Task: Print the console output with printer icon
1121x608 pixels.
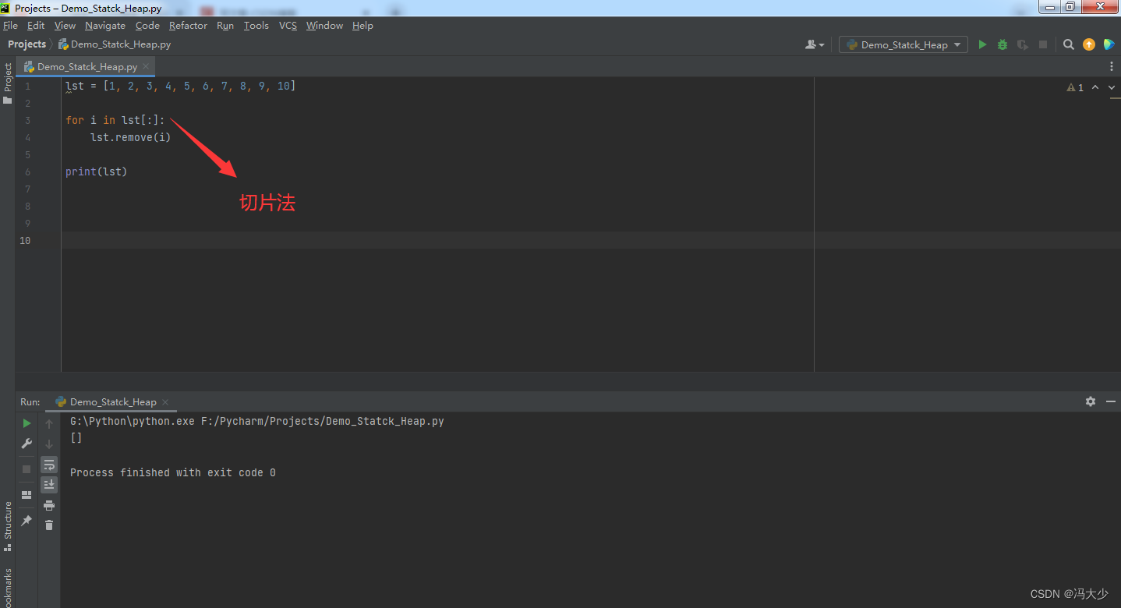Action: [49, 505]
